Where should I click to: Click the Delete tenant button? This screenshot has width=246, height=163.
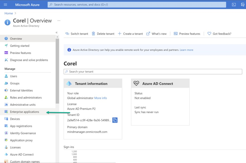(x=103, y=34)
